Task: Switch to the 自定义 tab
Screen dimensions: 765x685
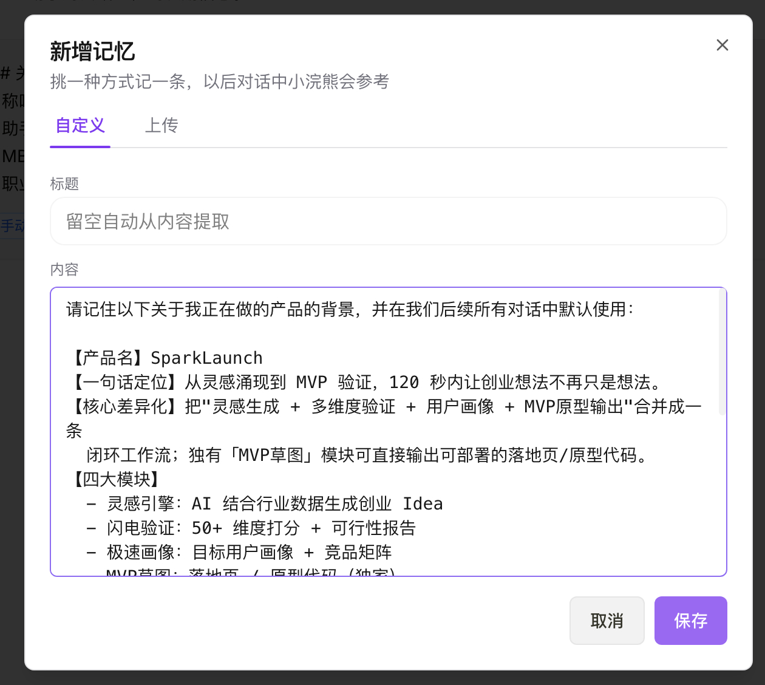Action: (x=80, y=126)
